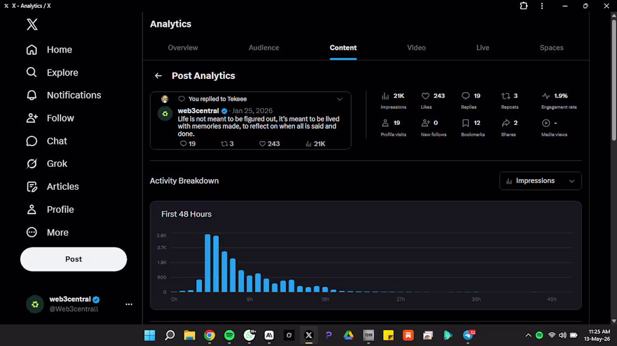Open Articles in the sidebar
The width and height of the screenshot is (617, 346).
click(52, 186)
